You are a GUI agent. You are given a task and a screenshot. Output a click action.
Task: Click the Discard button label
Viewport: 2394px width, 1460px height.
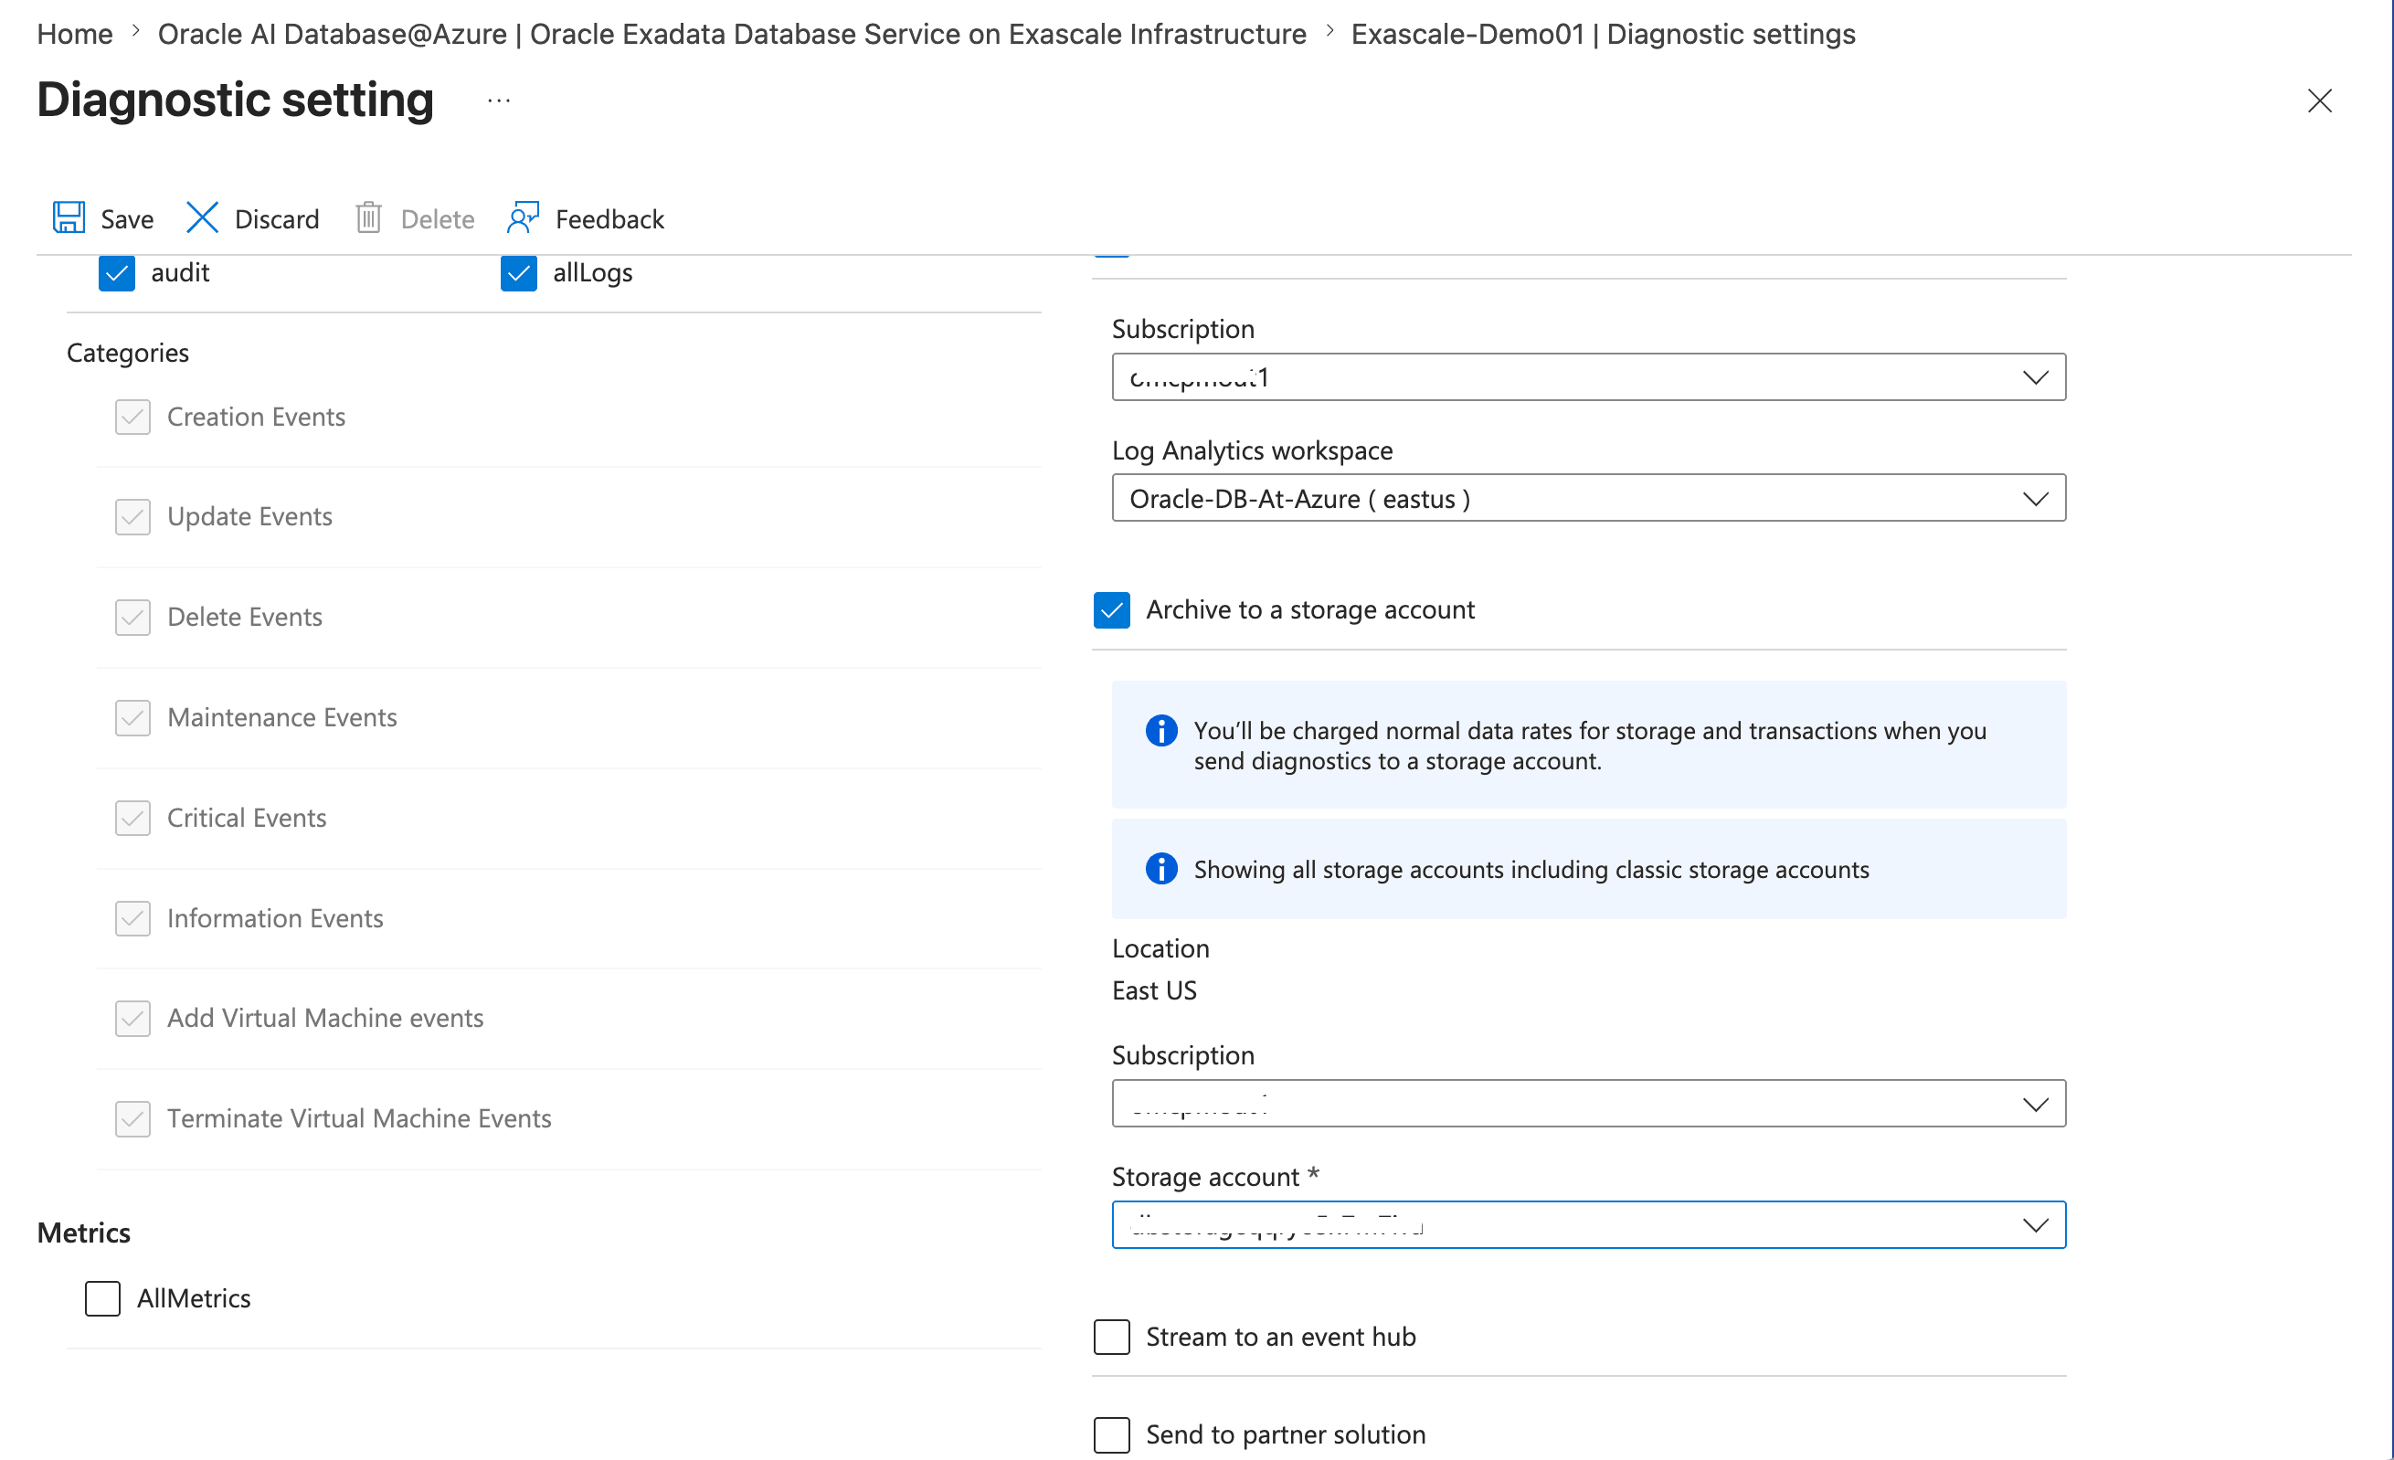(x=277, y=219)
